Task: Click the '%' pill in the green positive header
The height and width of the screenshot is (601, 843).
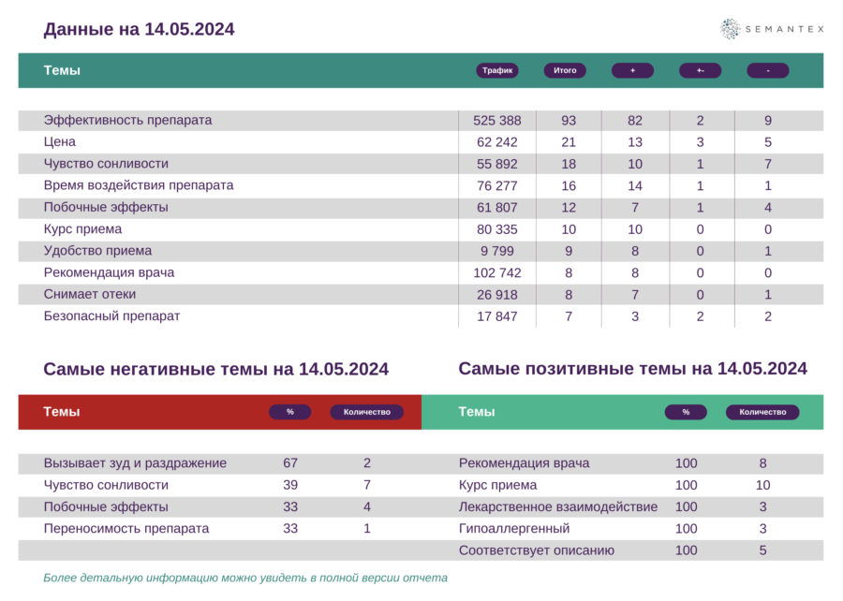Action: [x=686, y=412]
